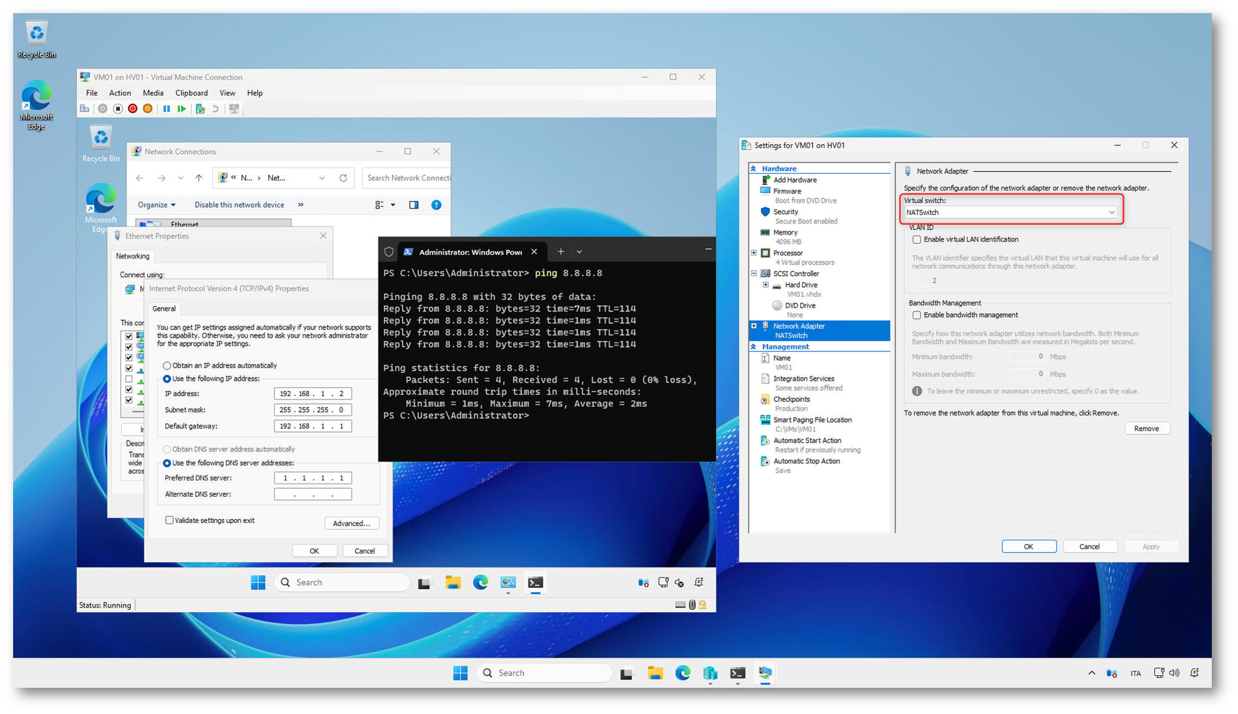Click the Preferred DNS server field
The image size is (1238, 714).
[313, 478]
